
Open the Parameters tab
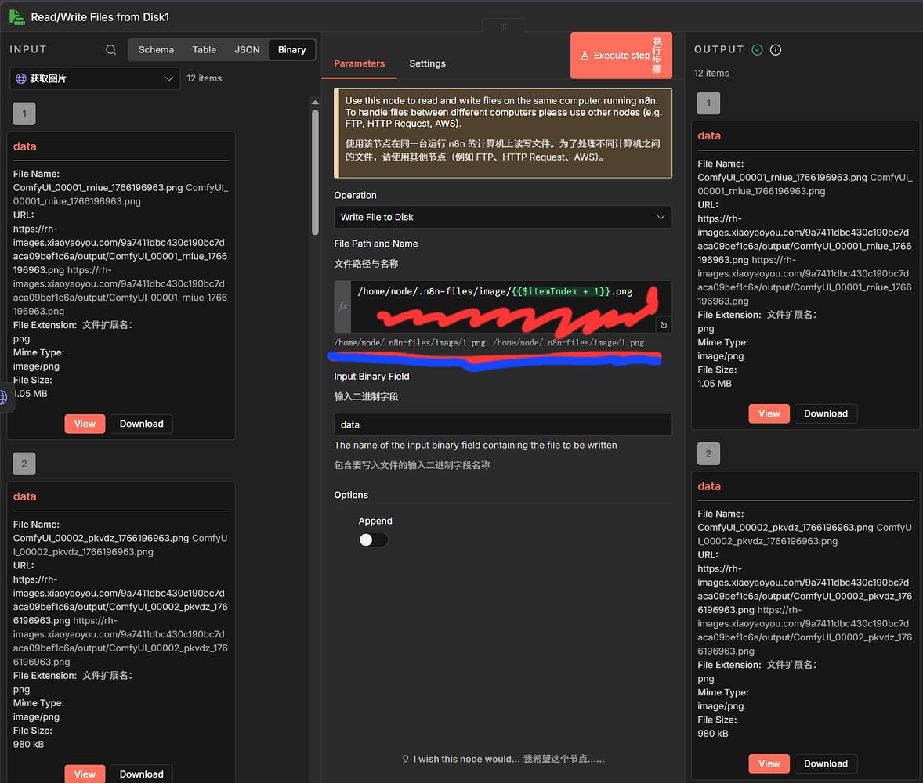[359, 63]
